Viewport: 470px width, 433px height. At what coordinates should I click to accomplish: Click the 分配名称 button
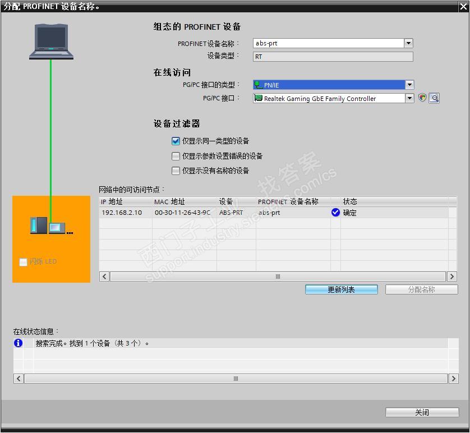pos(421,289)
